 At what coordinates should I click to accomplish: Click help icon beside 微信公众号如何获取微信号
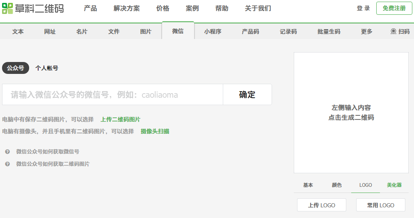7,151
